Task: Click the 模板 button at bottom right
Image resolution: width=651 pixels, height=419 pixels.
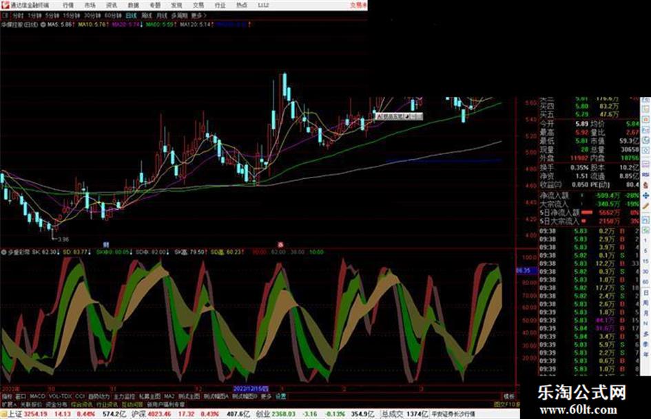Action: (509, 396)
